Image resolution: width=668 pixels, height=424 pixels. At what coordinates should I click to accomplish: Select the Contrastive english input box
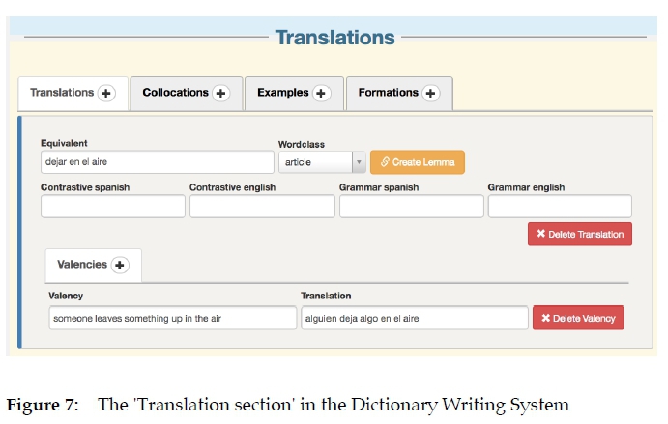coord(262,206)
